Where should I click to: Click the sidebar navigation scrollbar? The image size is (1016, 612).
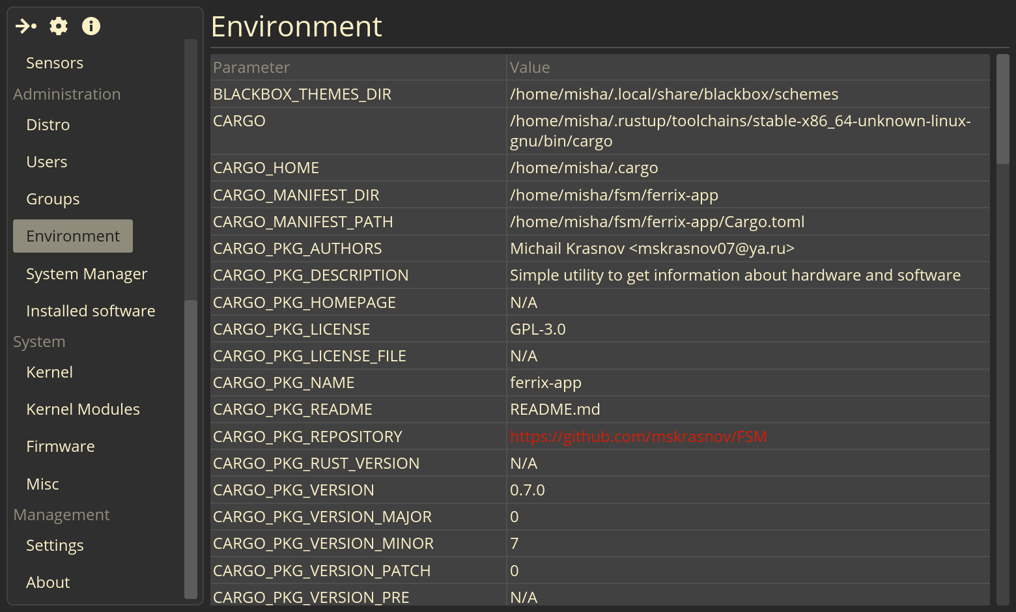tap(191, 449)
